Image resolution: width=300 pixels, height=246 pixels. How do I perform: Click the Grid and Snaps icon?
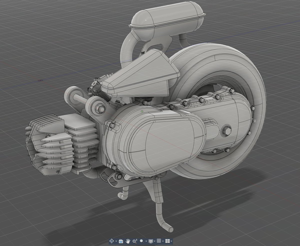coord(159,241)
